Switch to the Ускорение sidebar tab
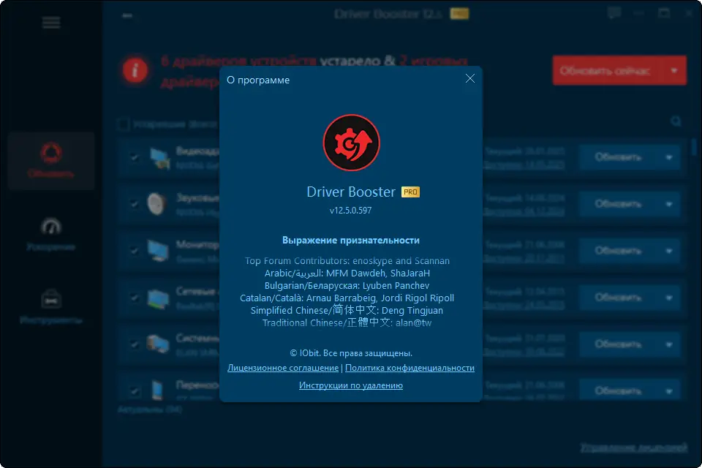Image resolution: width=702 pixels, height=468 pixels. coord(51,234)
